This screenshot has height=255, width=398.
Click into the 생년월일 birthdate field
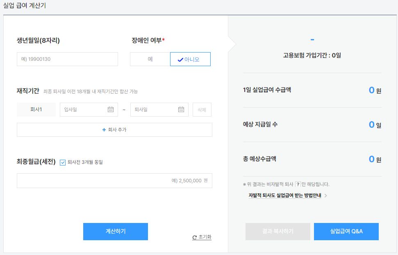click(67, 59)
